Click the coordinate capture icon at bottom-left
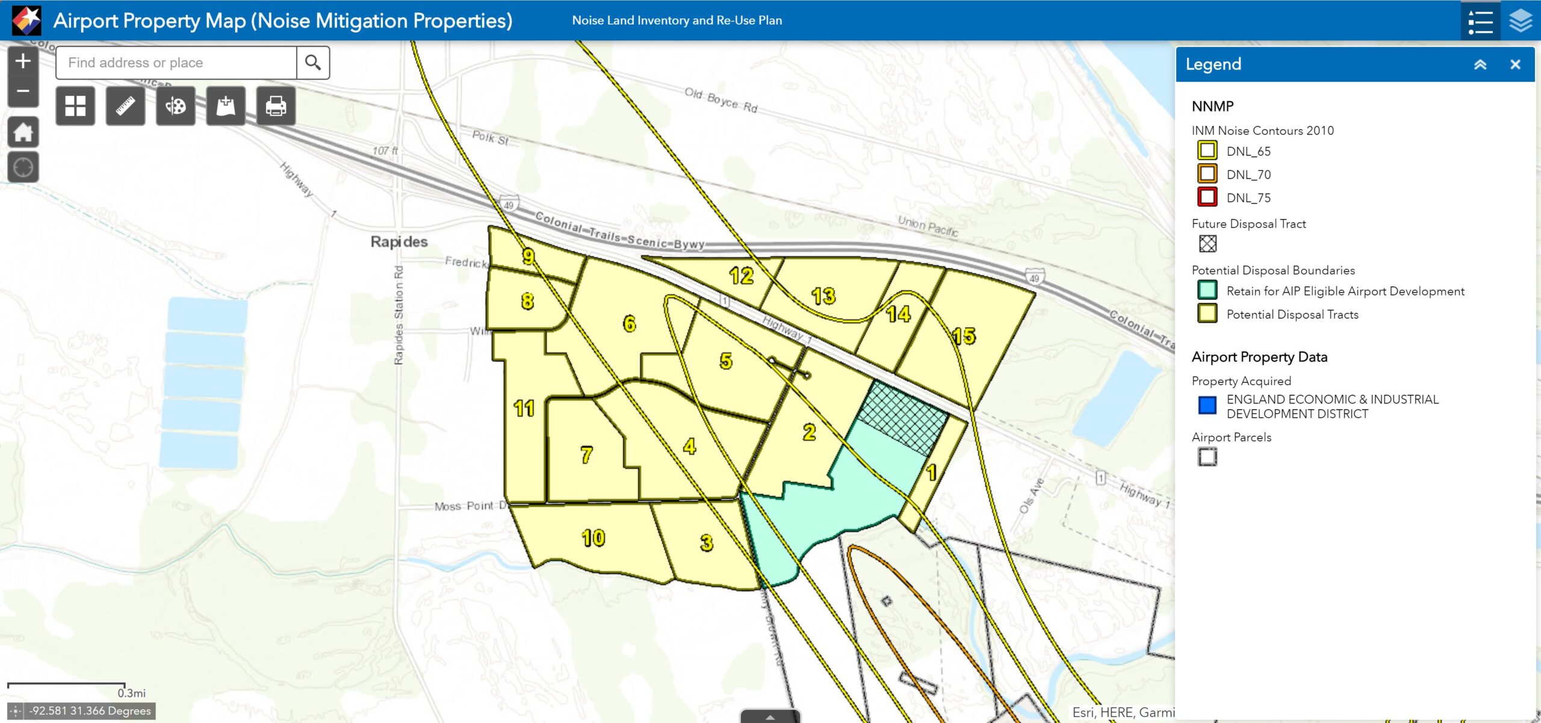The image size is (1541, 723). [x=16, y=711]
